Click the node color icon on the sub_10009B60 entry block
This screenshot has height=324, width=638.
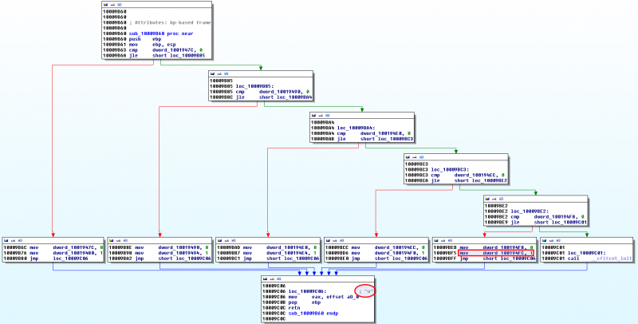105,6
